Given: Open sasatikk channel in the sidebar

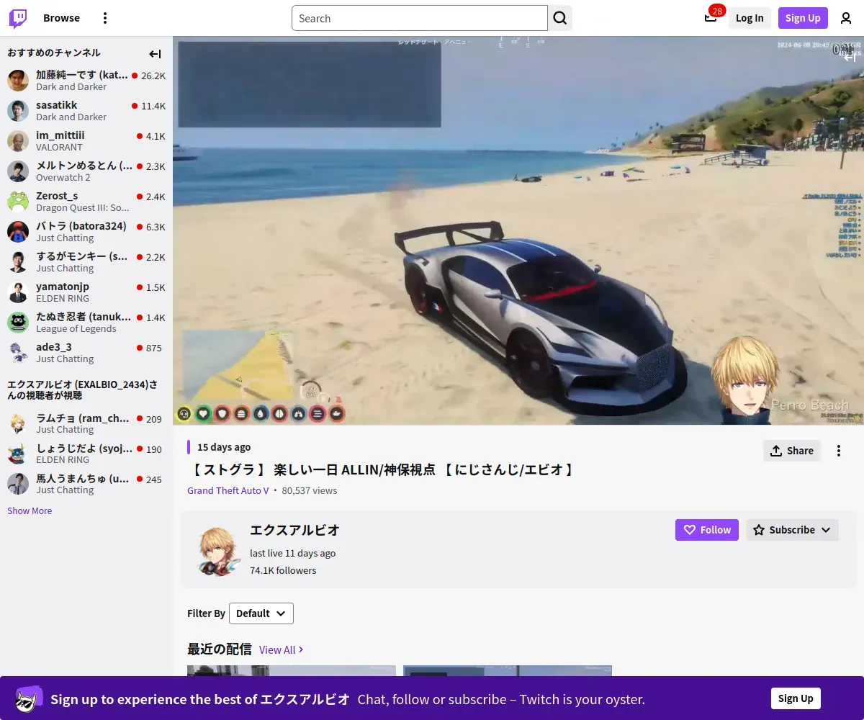Looking at the screenshot, I should [86, 110].
